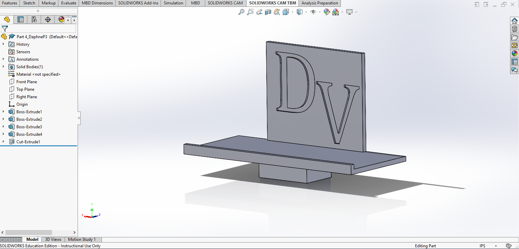Click the IPS unit system in status bar
This screenshot has width=519, height=249.
482,246
